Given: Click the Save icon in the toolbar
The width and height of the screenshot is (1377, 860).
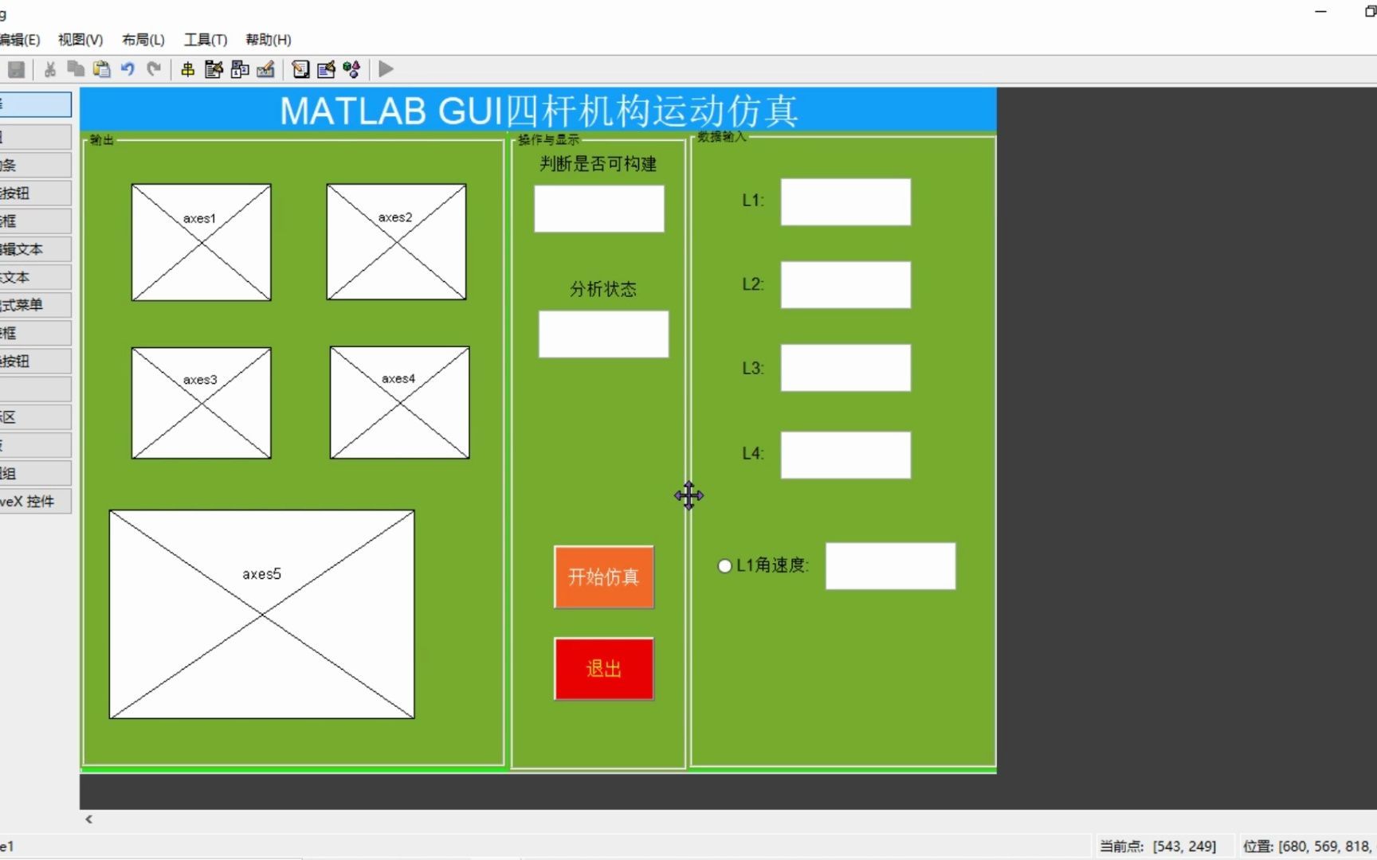Looking at the screenshot, I should pos(16,69).
